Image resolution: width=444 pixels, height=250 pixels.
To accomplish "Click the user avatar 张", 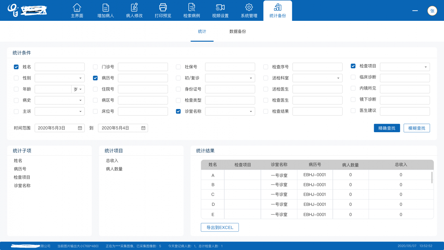I will 432,11.
